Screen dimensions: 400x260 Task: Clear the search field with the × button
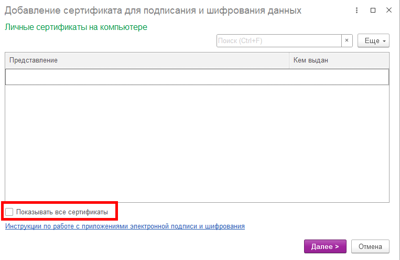[x=347, y=40]
